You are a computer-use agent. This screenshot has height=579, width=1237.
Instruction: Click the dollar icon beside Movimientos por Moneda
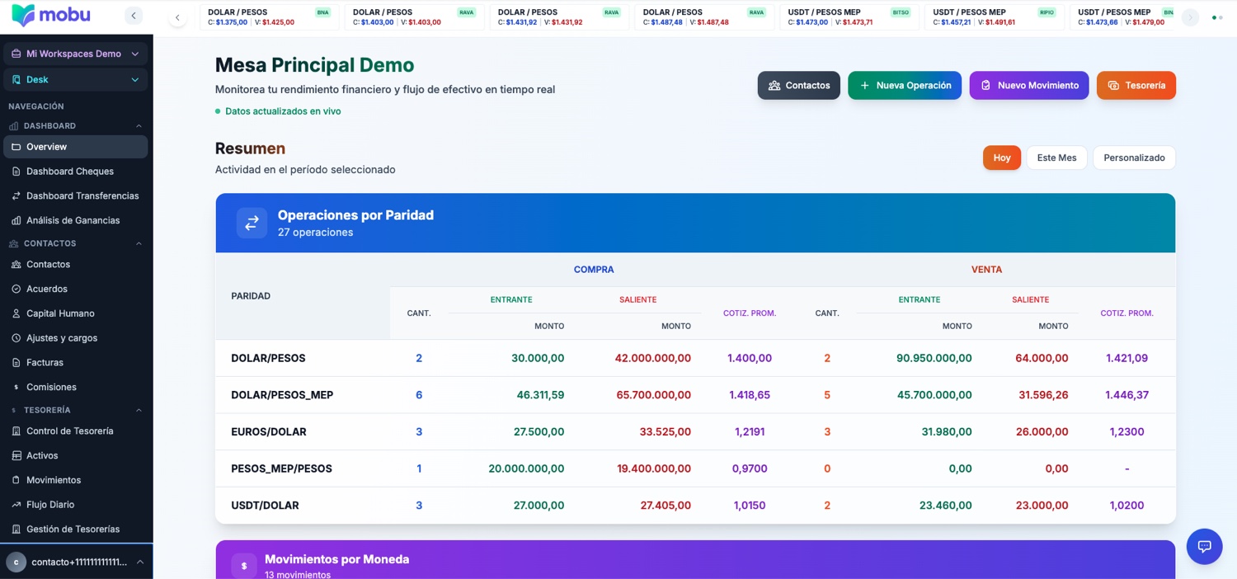(x=243, y=566)
